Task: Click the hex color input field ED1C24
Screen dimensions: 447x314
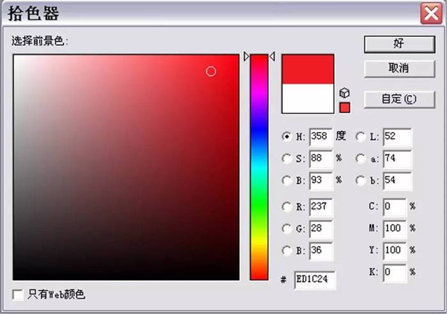Action: tap(315, 280)
